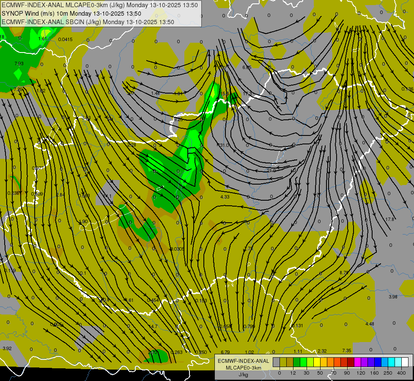414x381 pixels.
Task: Select the pure blue swatch right of 160
Action: point(378,362)
